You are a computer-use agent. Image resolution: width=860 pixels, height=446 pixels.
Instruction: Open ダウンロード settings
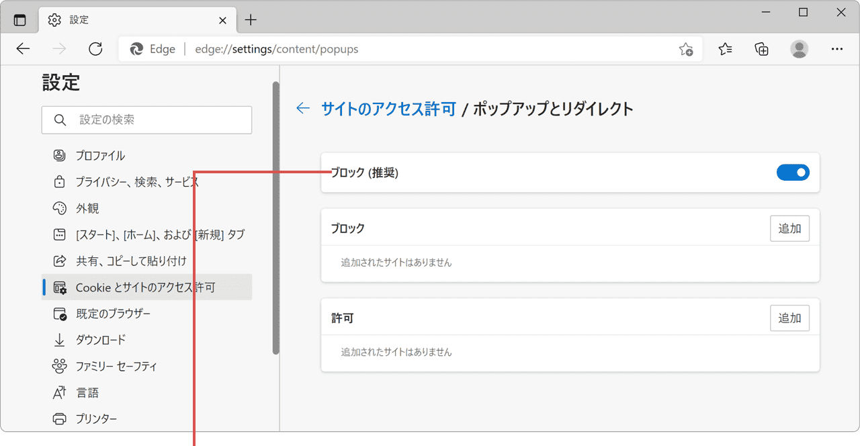pos(146,340)
